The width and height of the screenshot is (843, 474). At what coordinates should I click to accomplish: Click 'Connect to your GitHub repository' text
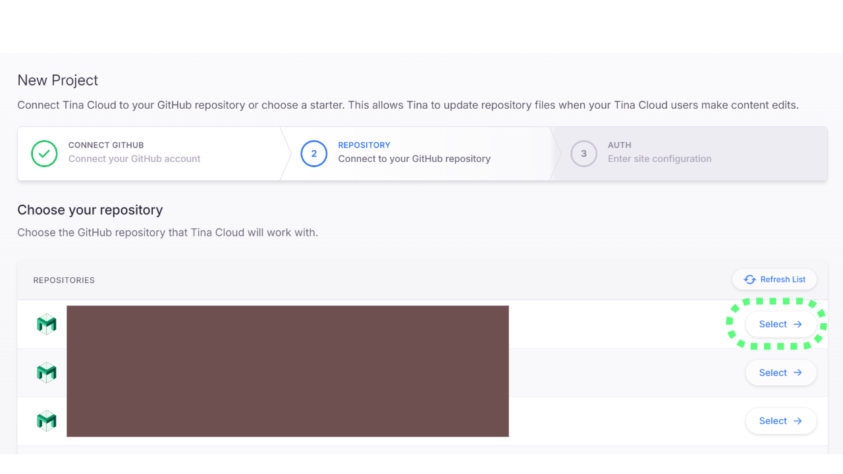coord(414,159)
